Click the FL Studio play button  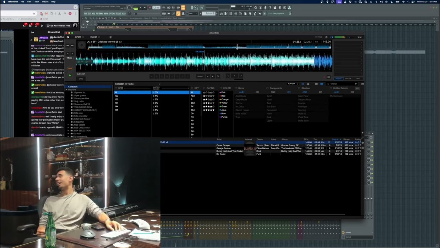(x=140, y=8)
